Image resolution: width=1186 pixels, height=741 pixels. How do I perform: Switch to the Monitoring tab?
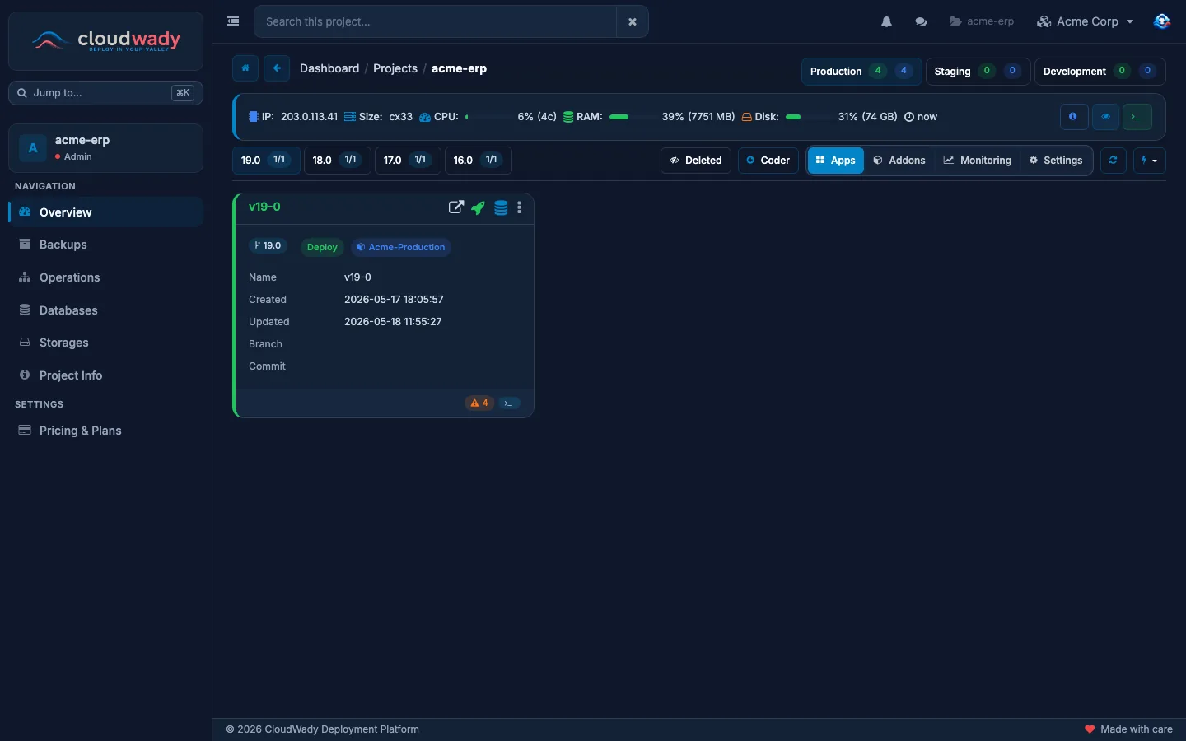(978, 161)
